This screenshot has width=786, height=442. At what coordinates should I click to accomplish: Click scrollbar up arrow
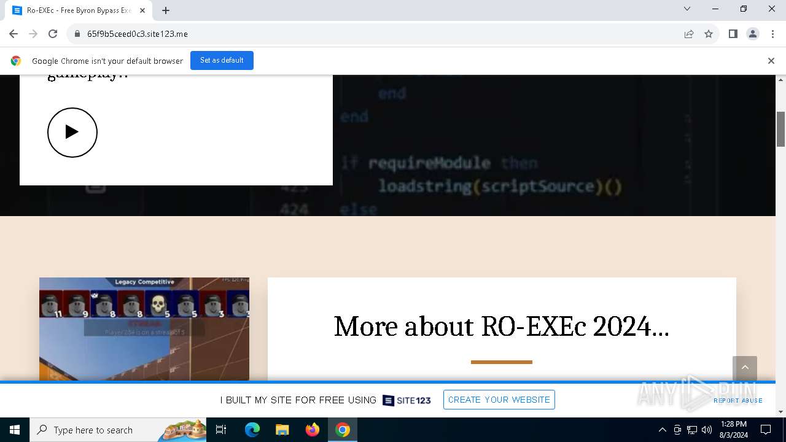(x=781, y=80)
